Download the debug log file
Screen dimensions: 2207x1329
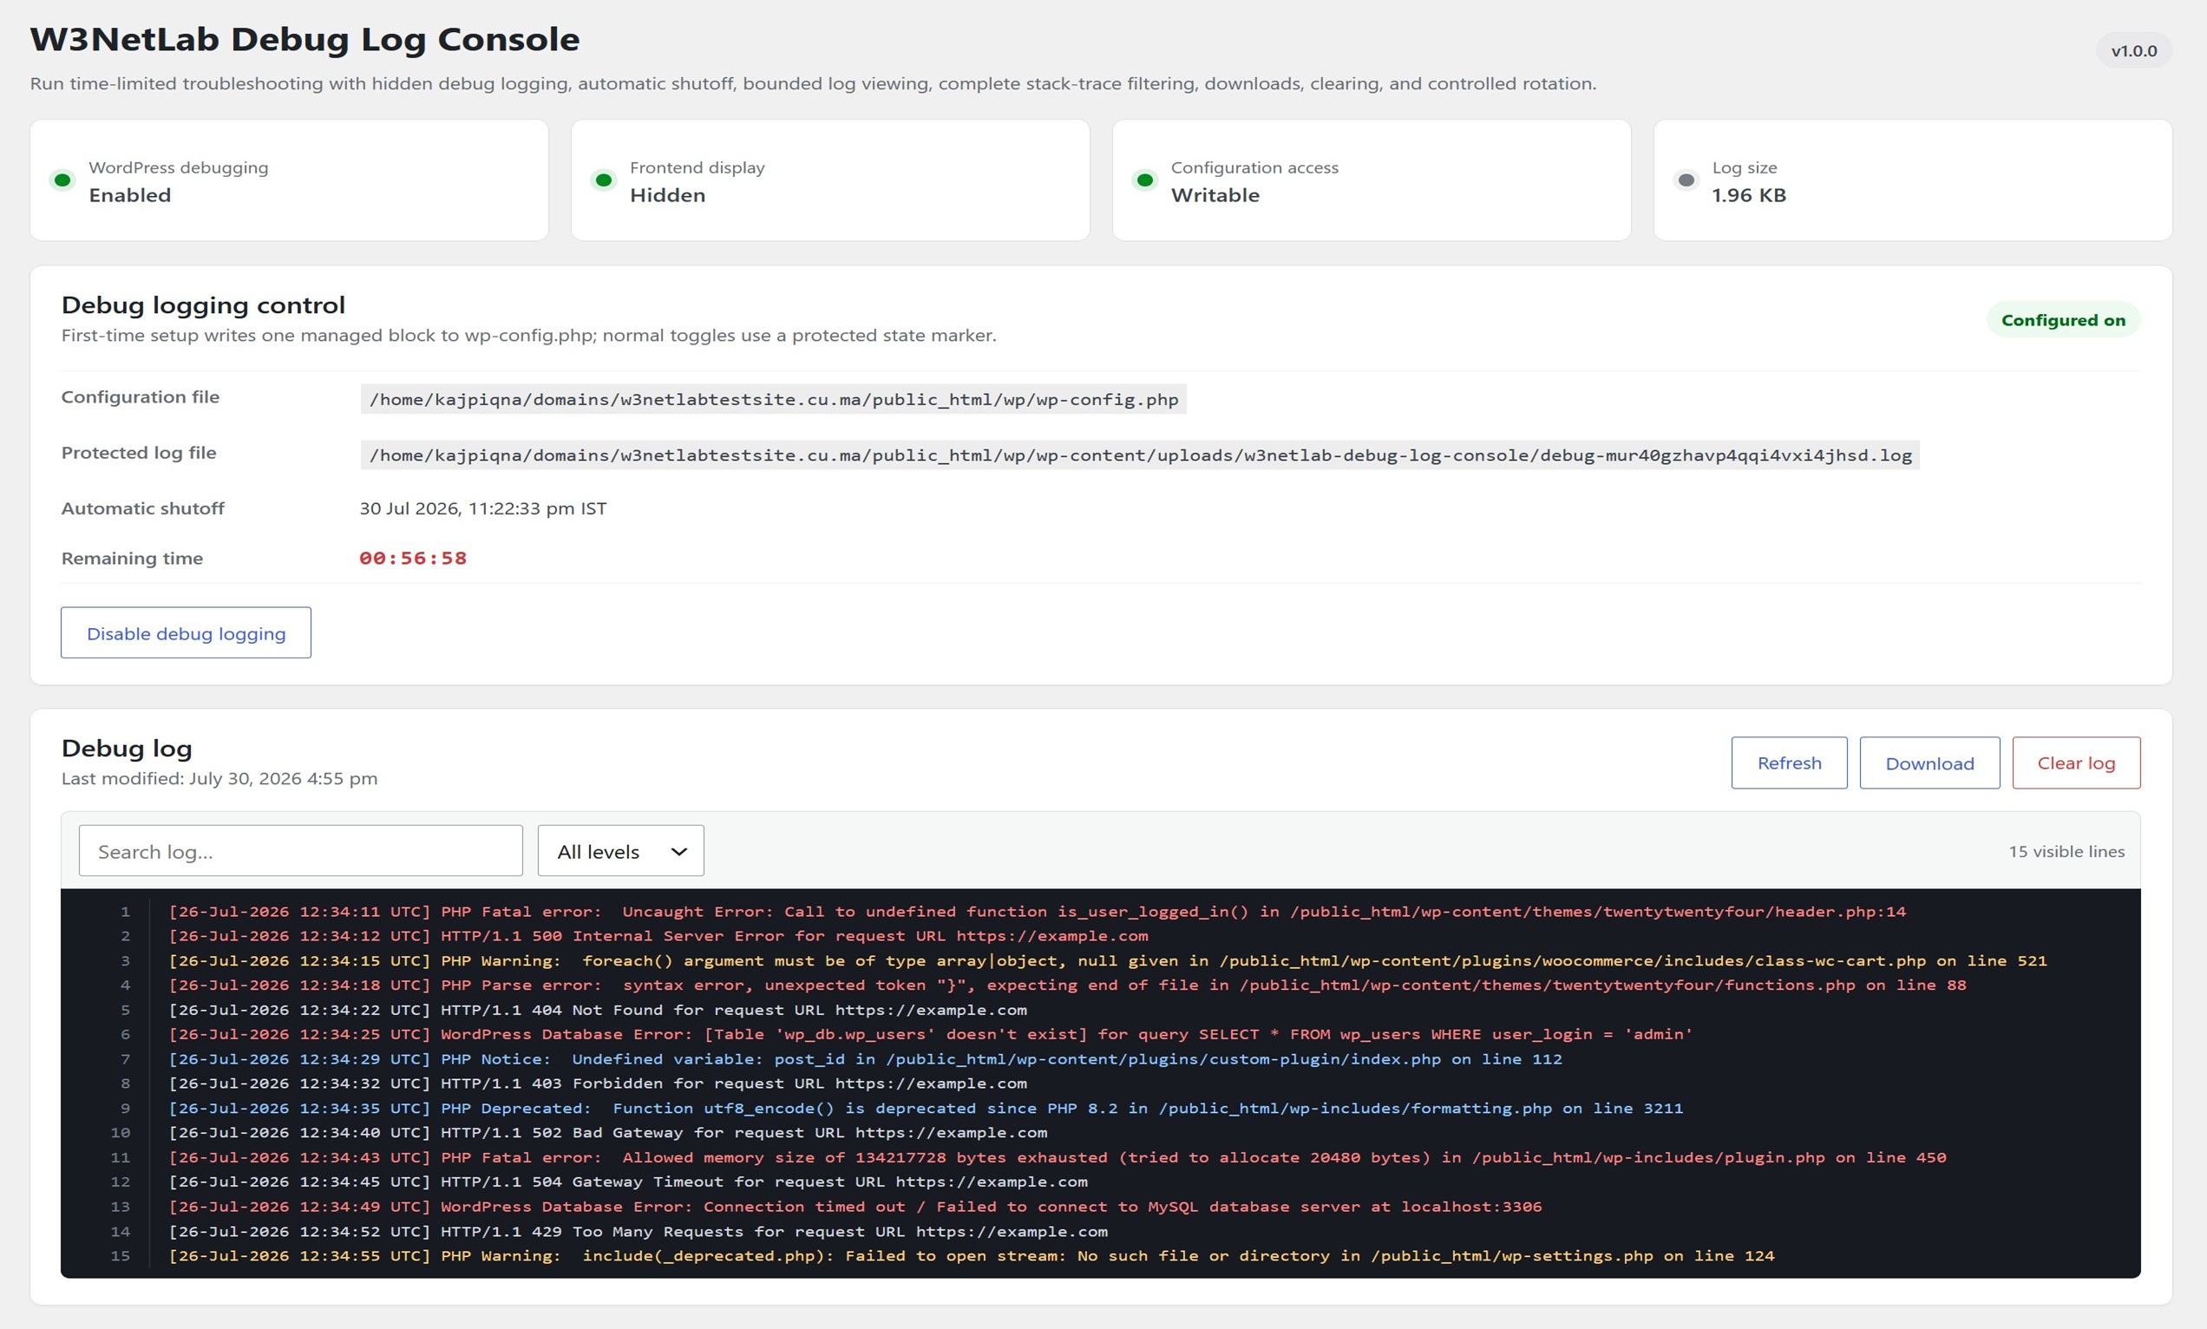(1929, 763)
